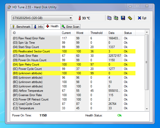
Task: Select the Spin Up Time row
Action: 74,43
